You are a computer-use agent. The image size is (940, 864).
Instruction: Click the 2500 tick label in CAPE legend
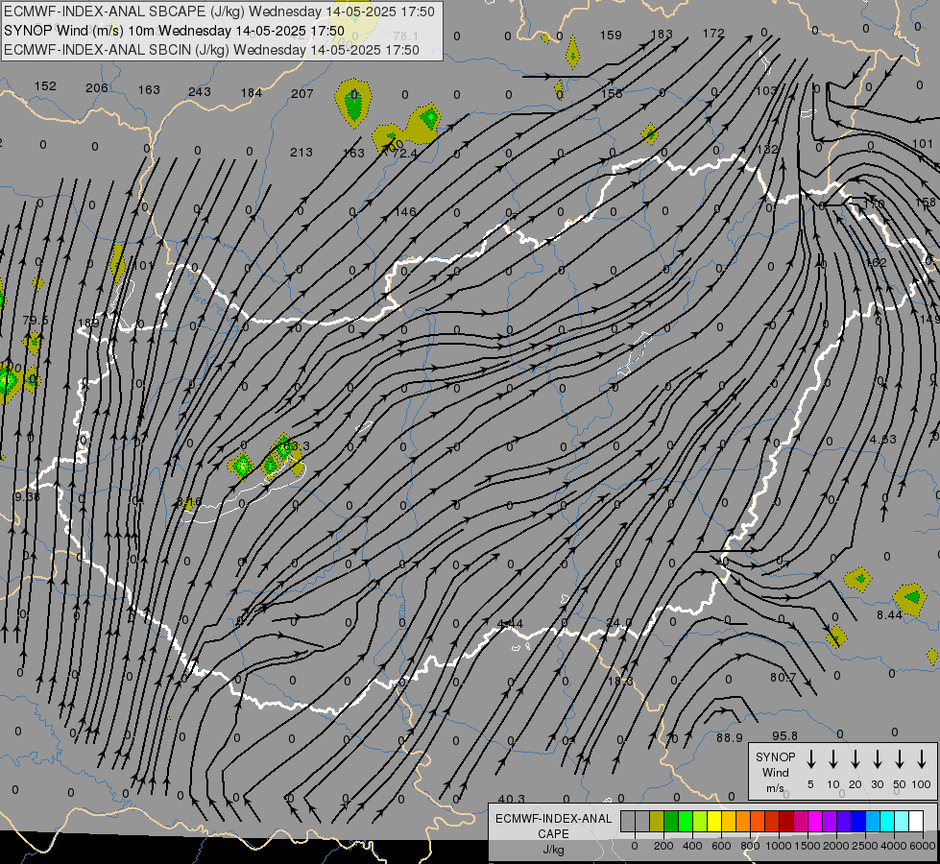[x=865, y=846]
